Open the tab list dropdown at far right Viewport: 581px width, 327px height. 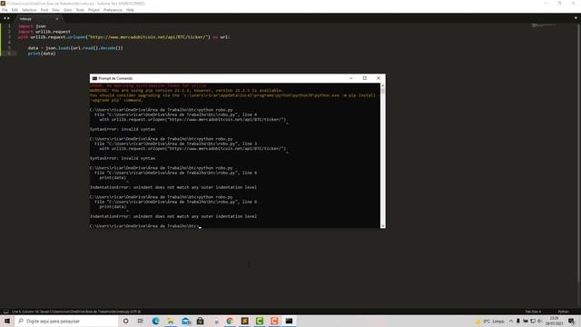point(576,18)
